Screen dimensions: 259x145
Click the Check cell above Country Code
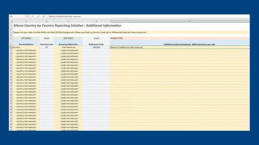click(47, 38)
